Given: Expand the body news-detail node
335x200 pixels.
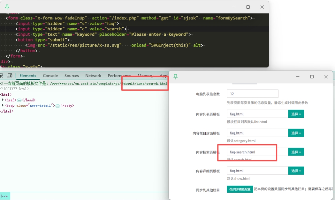Looking at the screenshot, I should 3,106.
